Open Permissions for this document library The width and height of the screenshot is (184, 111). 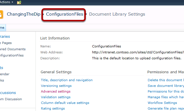click(x=166, y=91)
